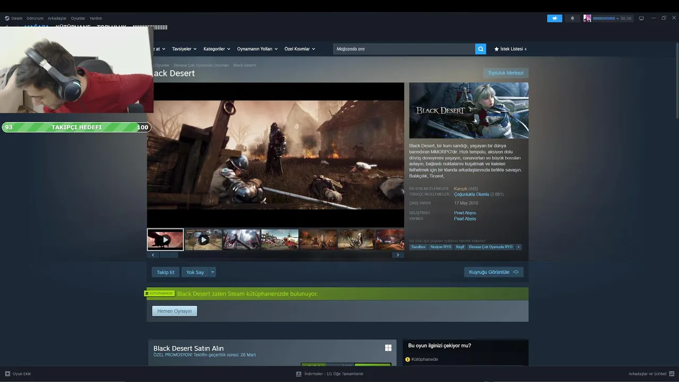Open the Görünüm menu

pos(35,18)
